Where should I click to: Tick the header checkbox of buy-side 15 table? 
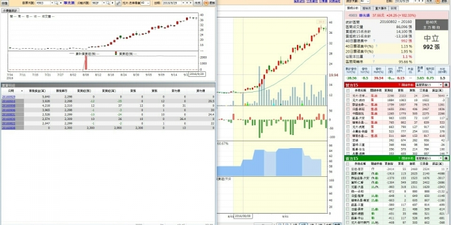[x=348, y=91]
